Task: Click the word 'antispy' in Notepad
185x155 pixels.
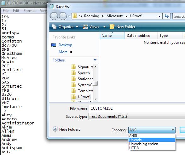Action: tap(10, 33)
